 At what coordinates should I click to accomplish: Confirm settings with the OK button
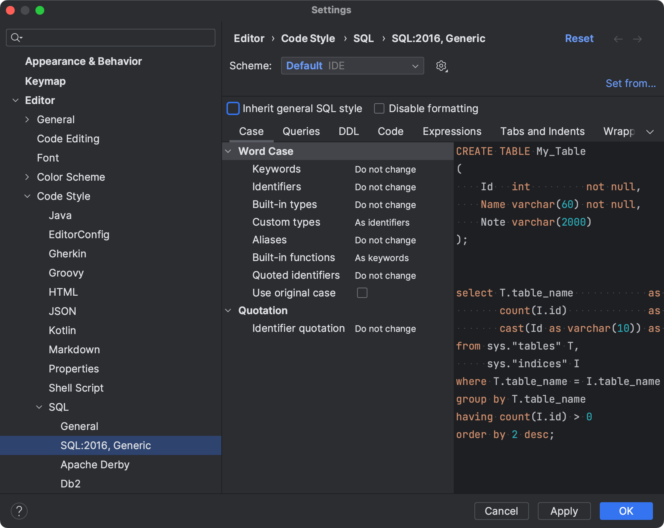pyautogui.click(x=626, y=511)
